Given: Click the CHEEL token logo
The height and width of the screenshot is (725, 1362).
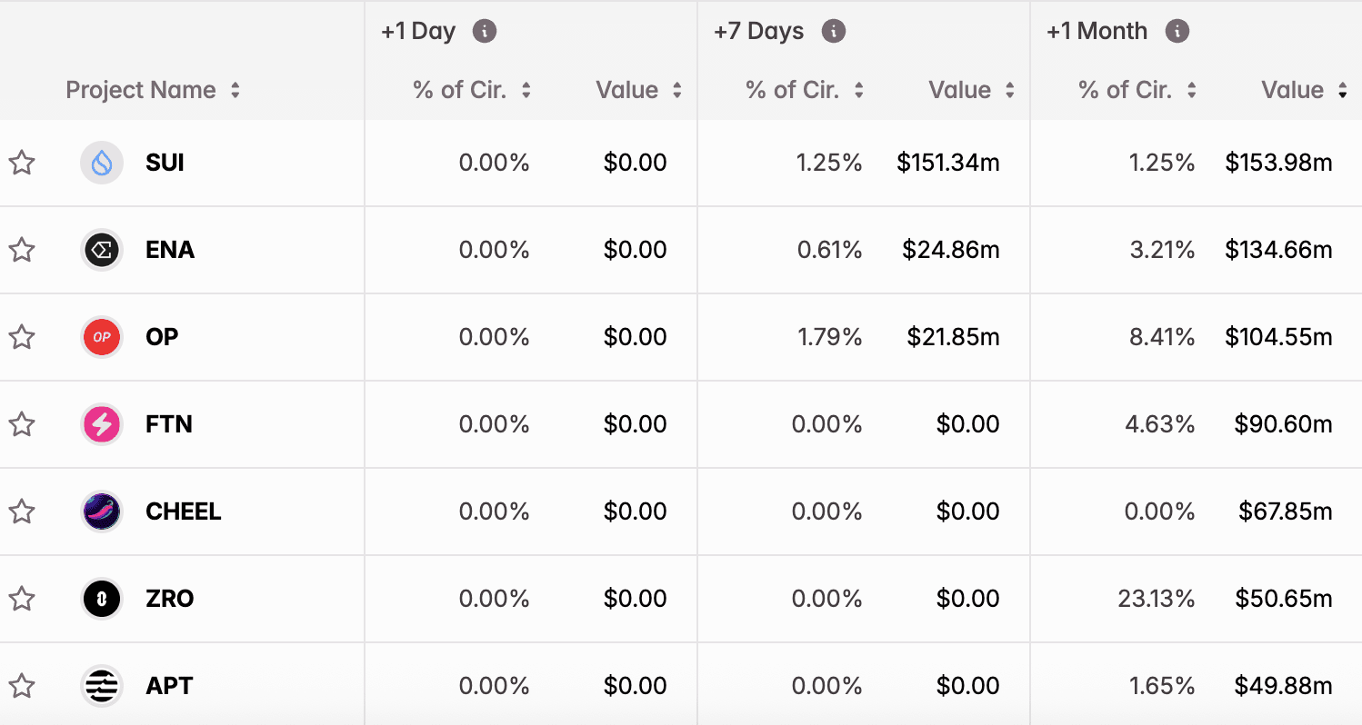Looking at the screenshot, I should 101,511.
